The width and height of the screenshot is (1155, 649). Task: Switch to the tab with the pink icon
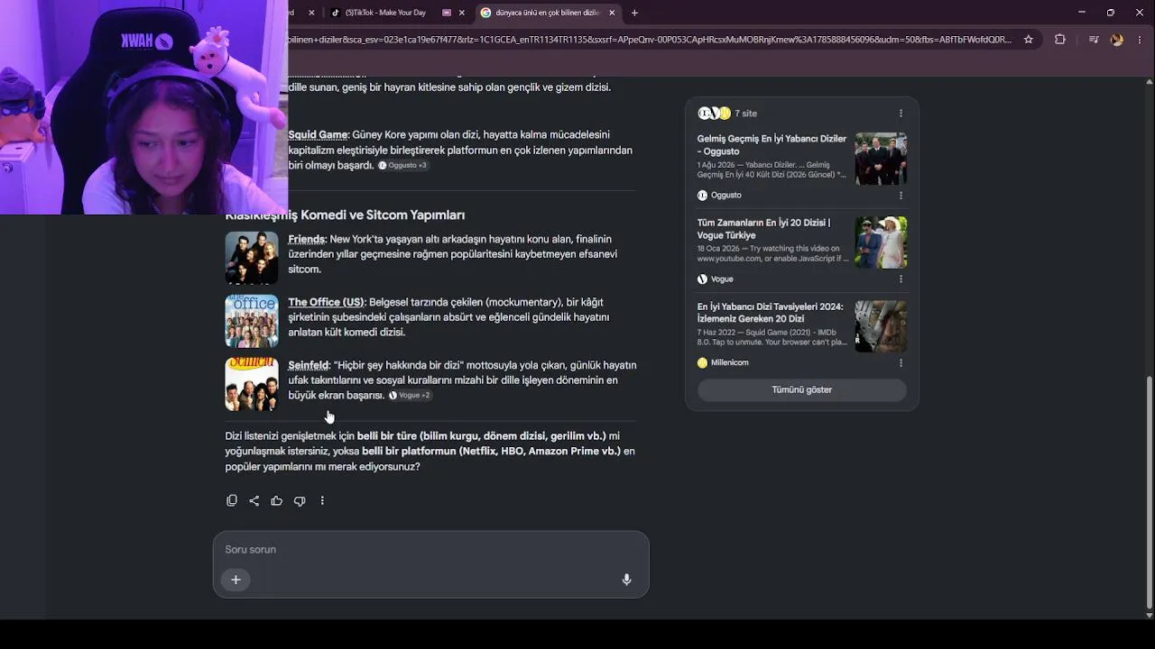pyautogui.click(x=447, y=13)
